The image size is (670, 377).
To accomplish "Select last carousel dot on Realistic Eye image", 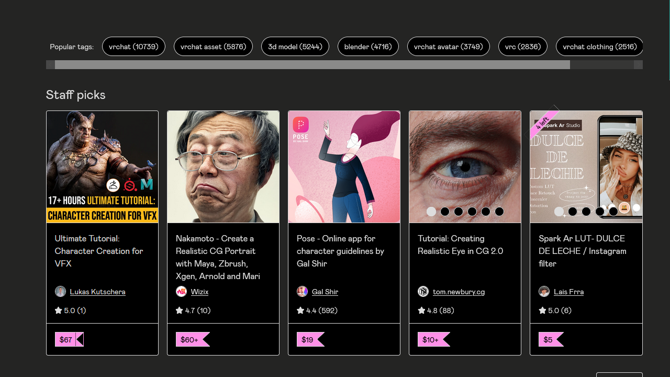I will click(x=499, y=212).
